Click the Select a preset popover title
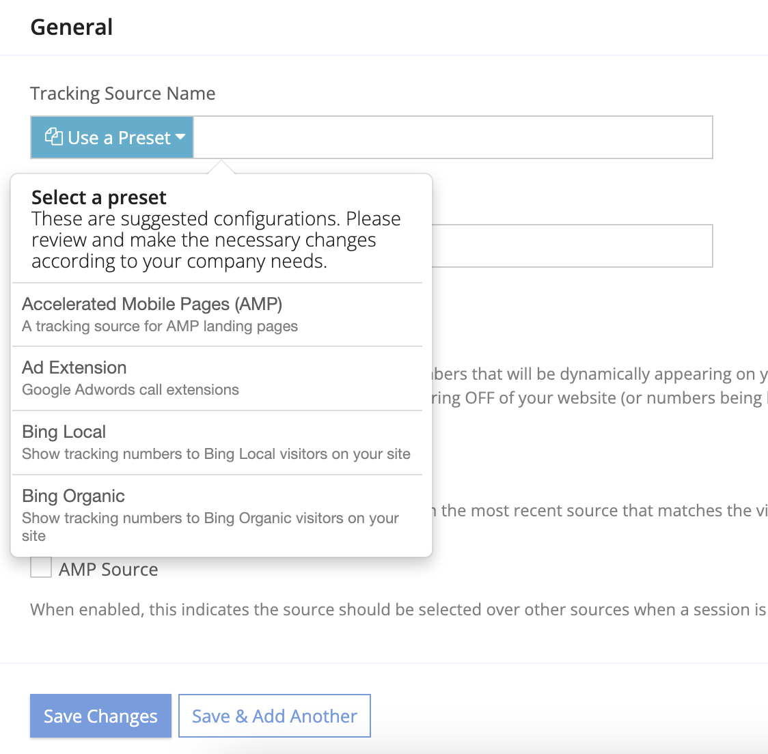 coord(99,197)
